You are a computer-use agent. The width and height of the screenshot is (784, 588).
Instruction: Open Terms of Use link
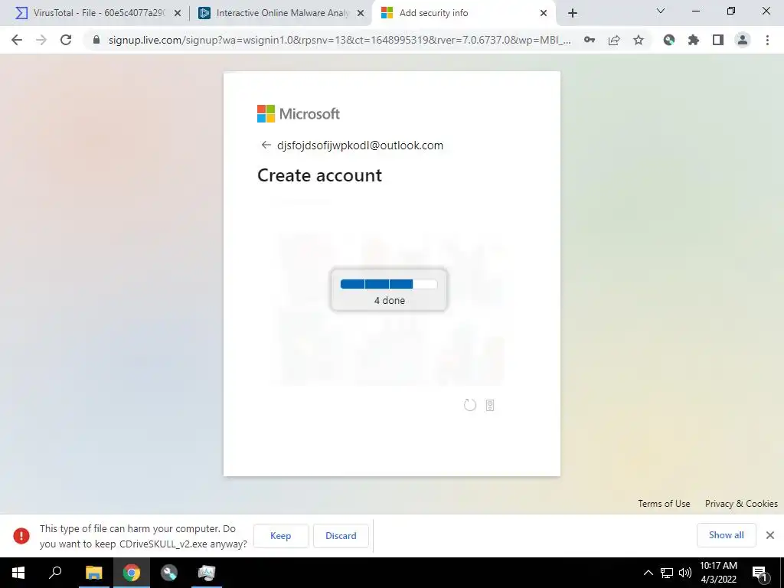coord(664,504)
